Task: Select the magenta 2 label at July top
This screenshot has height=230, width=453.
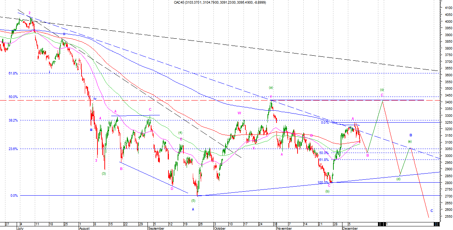Action: 29,13
